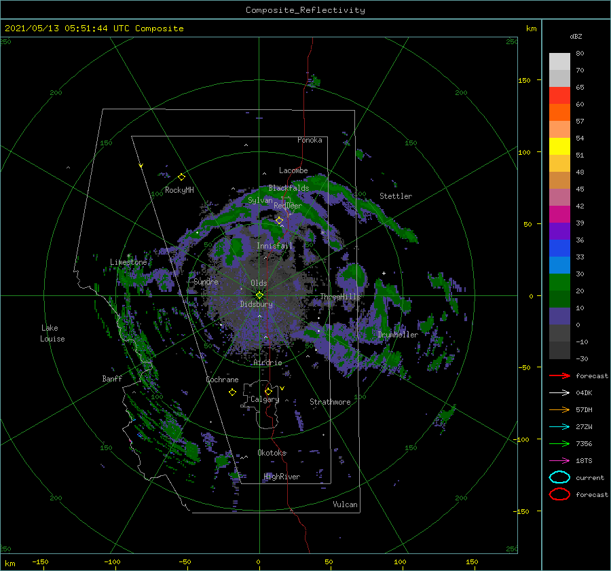Click the Airdrie city label
The image size is (611, 571).
[x=267, y=363]
